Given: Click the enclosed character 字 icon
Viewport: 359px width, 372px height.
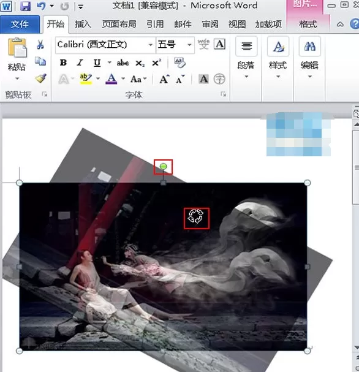Looking at the screenshot, I should [219, 79].
